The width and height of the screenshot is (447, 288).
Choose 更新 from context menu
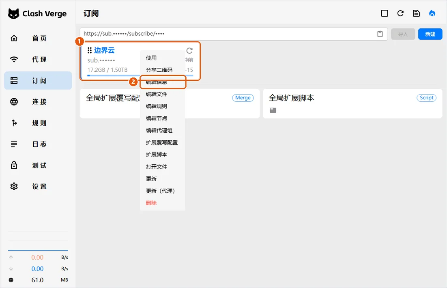pos(163,179)
